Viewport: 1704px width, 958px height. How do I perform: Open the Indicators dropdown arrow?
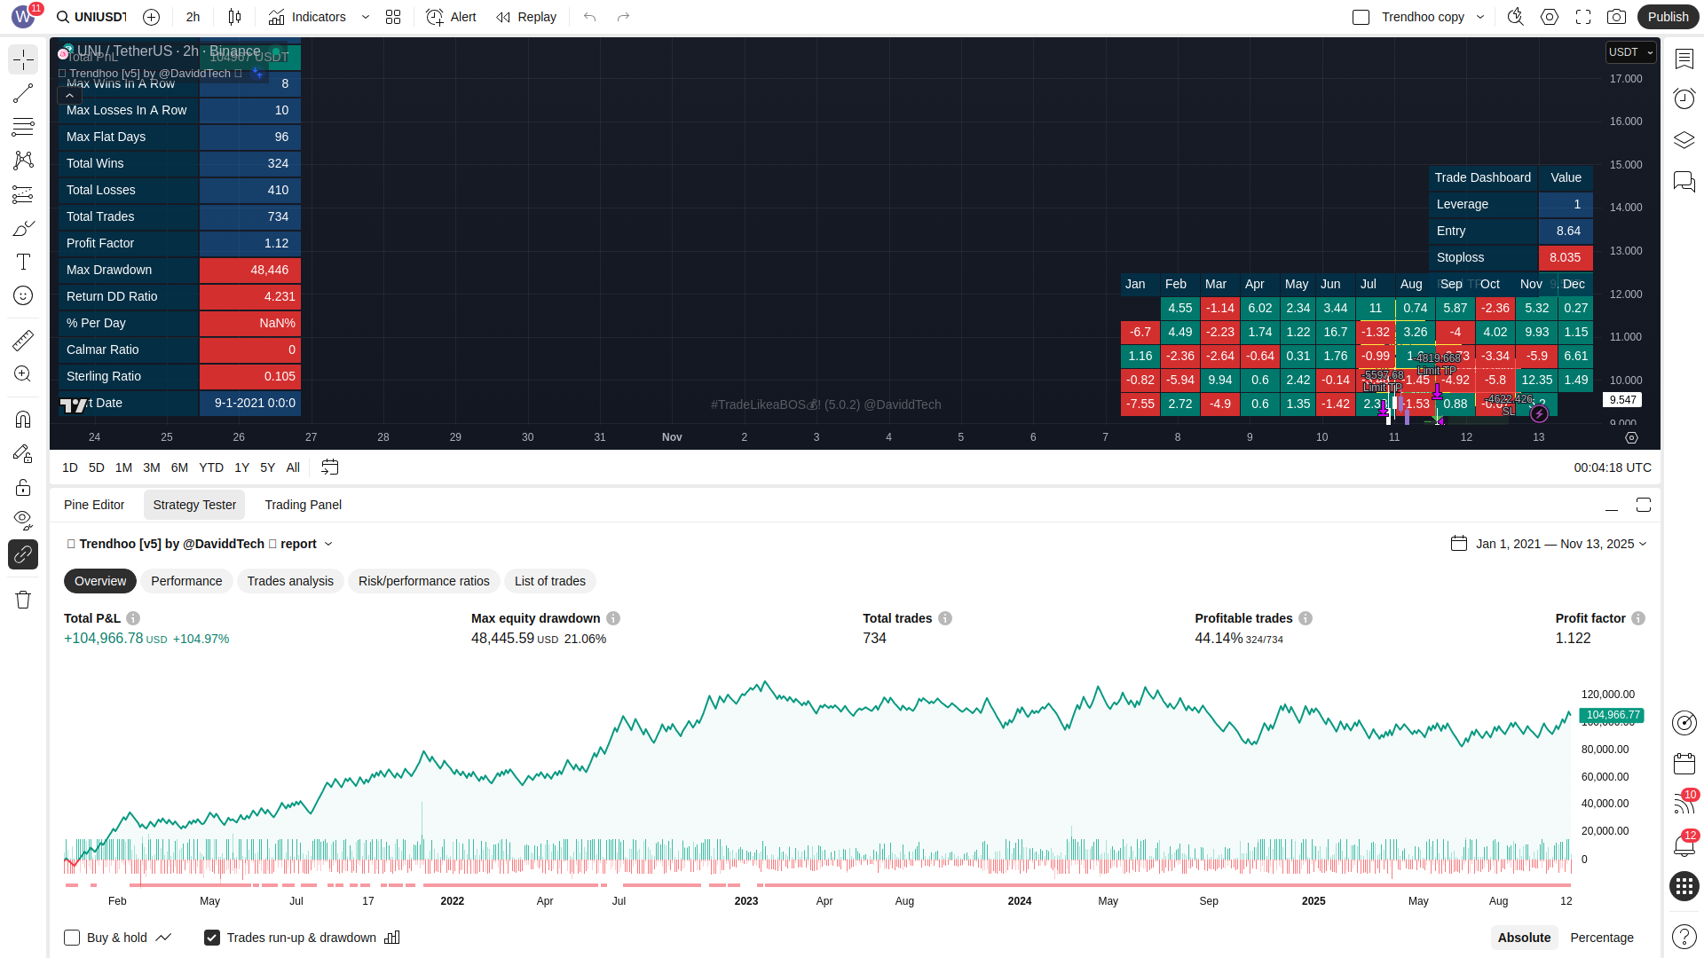366,17
